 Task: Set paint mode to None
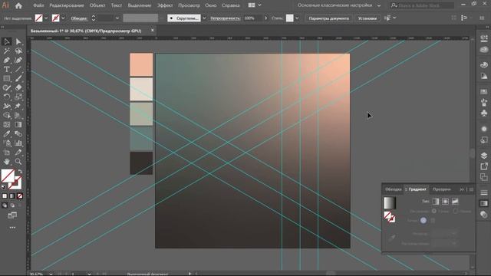pyautogui.click(x=20, y=196)
